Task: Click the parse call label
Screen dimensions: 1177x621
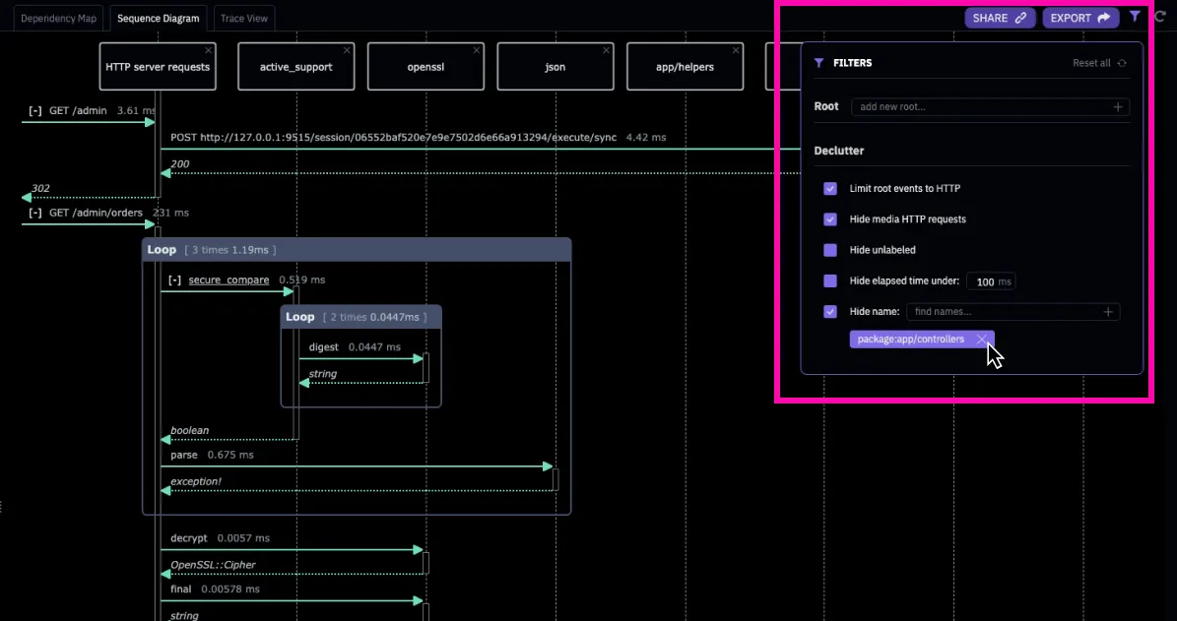Action: (184, 455)
